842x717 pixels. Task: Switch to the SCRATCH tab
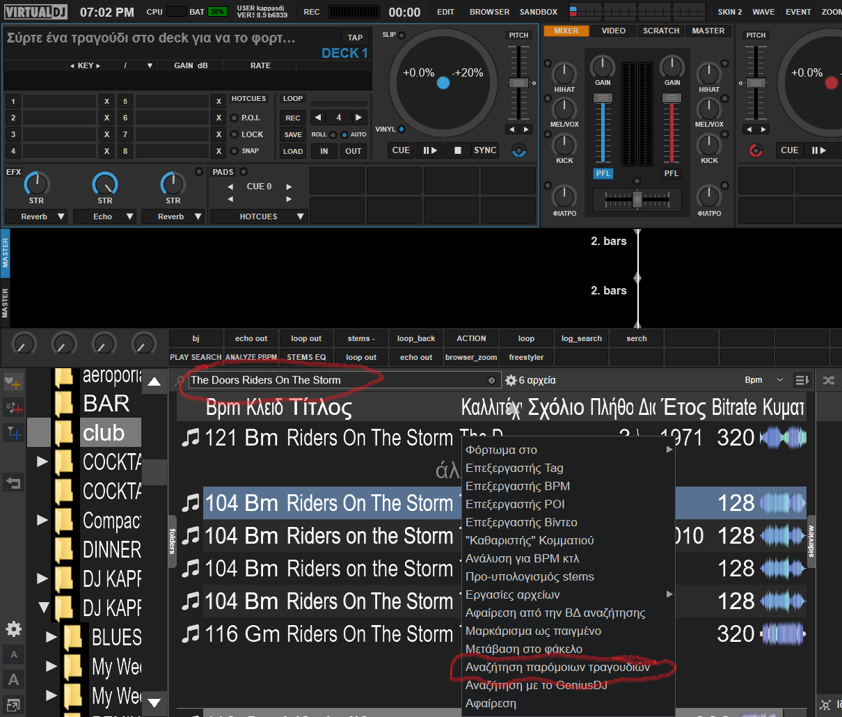point(661,31)
